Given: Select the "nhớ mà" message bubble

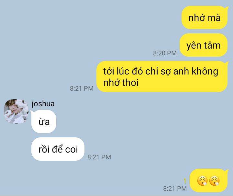Looking at the screenshot, I should click(x=205, y=17).
